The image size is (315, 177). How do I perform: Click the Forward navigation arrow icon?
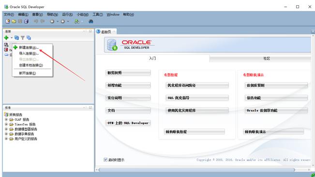click(x=63, y=21)
